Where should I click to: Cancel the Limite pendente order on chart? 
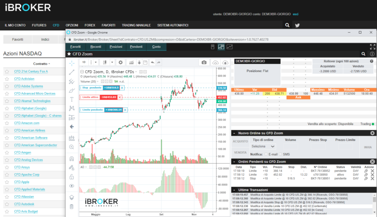click(x=125, y=110)
